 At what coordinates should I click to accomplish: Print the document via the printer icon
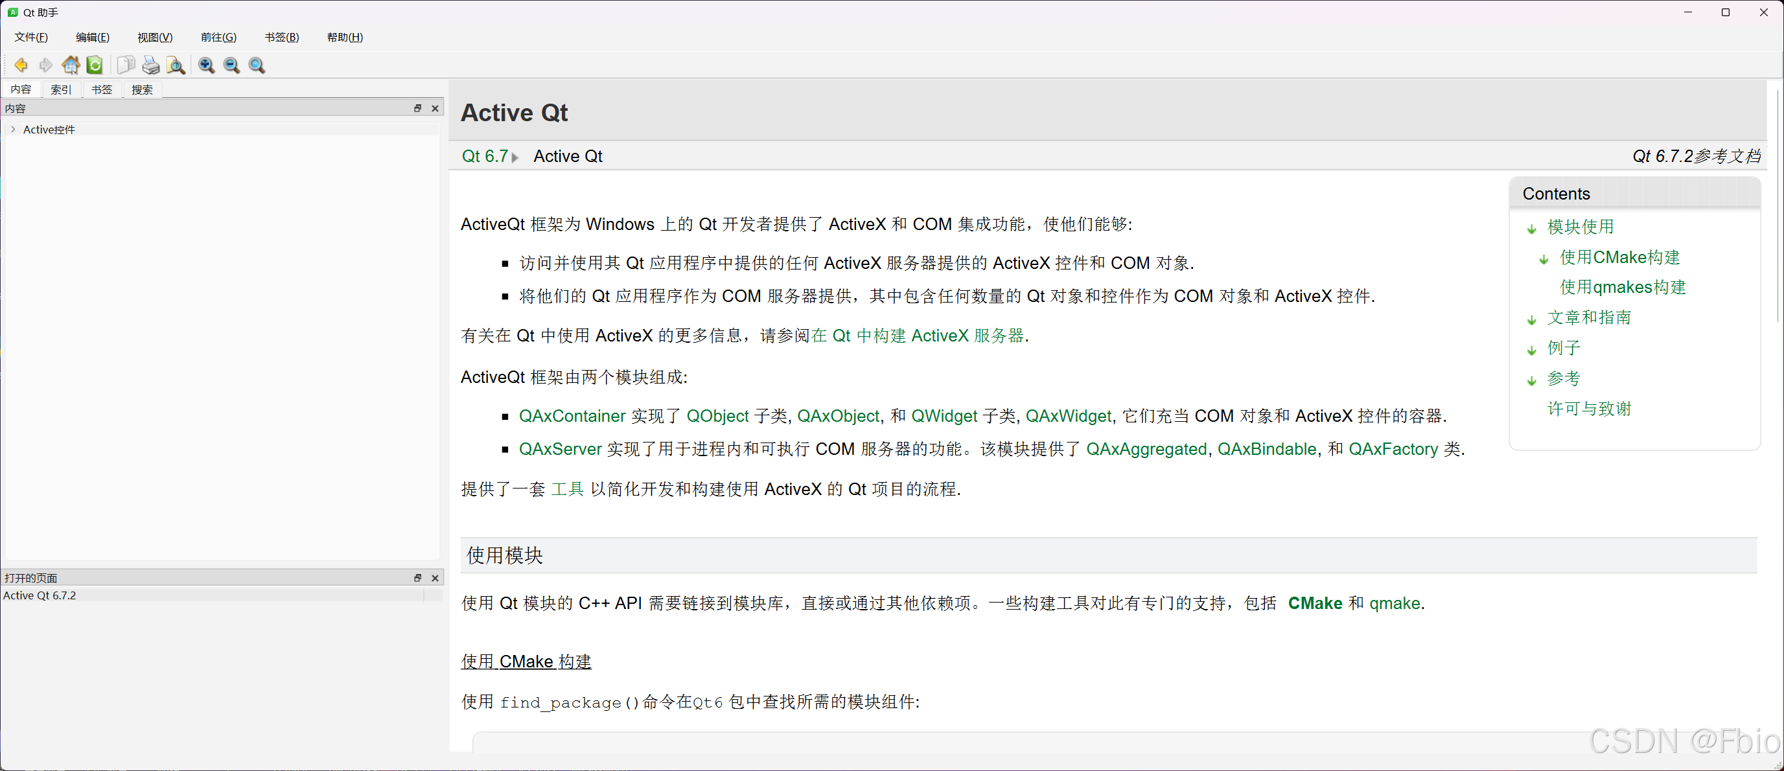tap(150, 65)
